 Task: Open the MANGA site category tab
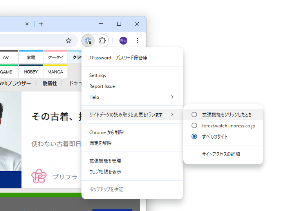(55, 71)
